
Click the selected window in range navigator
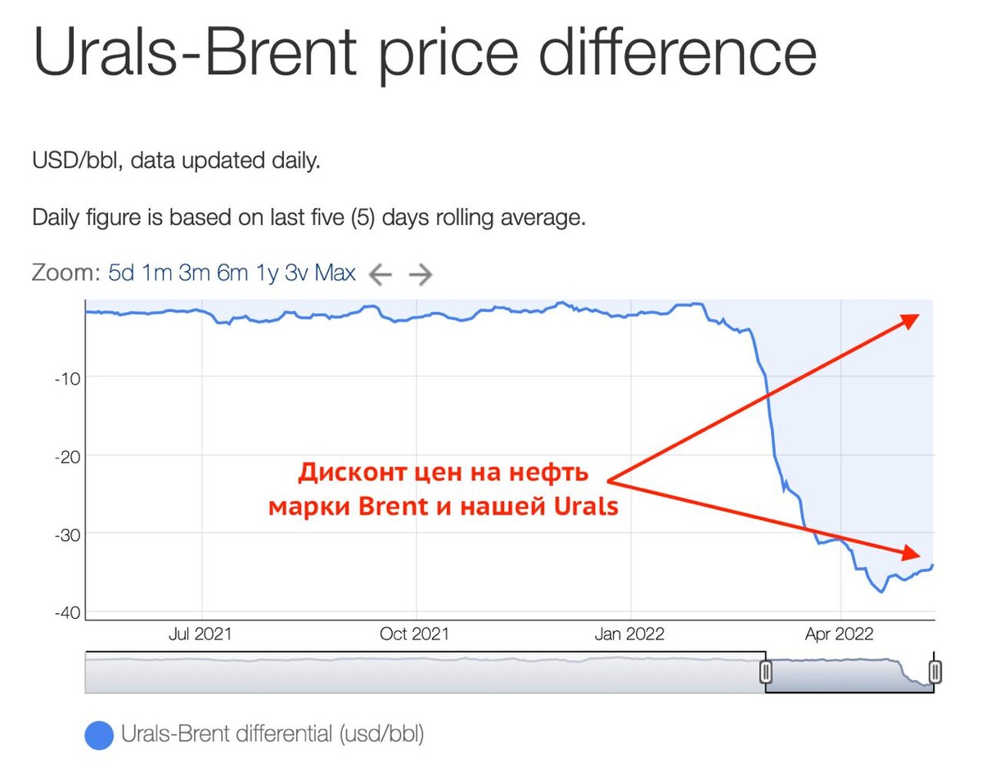point(851,674)
